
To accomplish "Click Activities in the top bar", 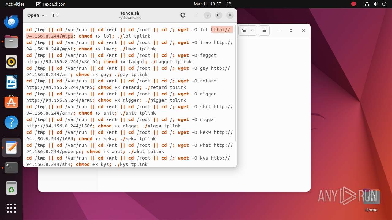I will pyautogui.click(x=15, y=4).
